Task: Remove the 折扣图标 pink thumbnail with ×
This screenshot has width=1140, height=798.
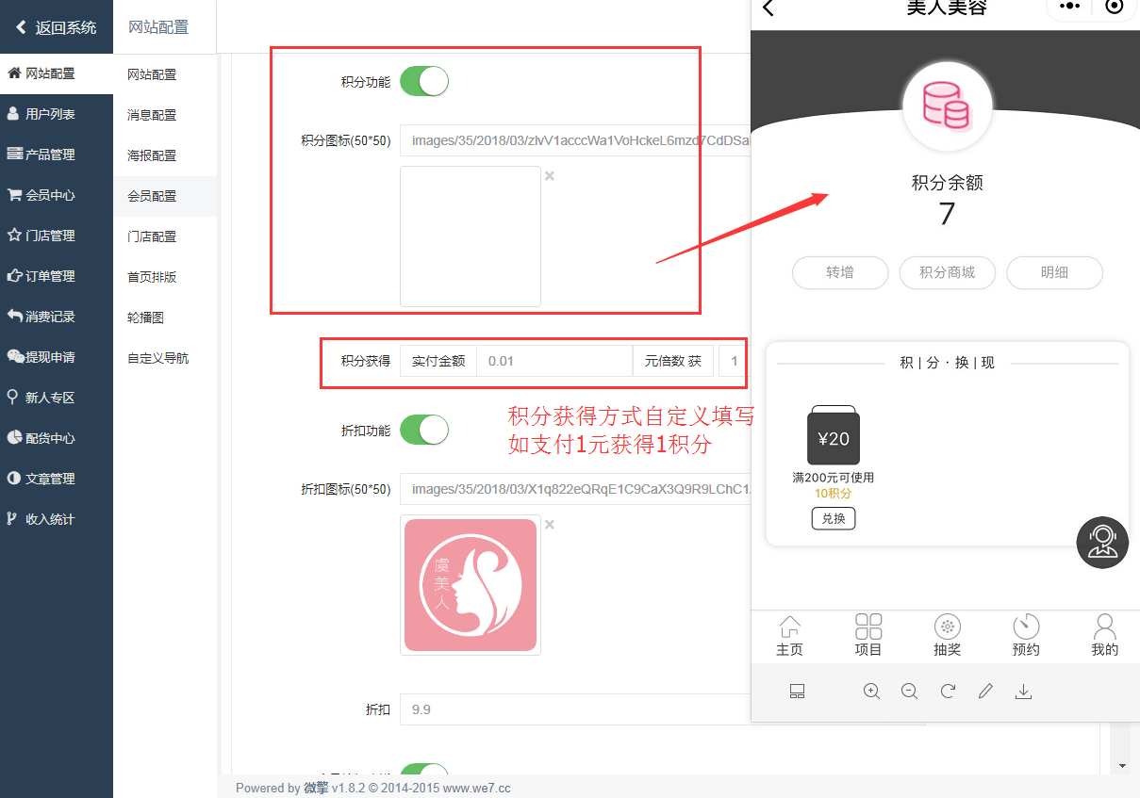Action: 550,525
